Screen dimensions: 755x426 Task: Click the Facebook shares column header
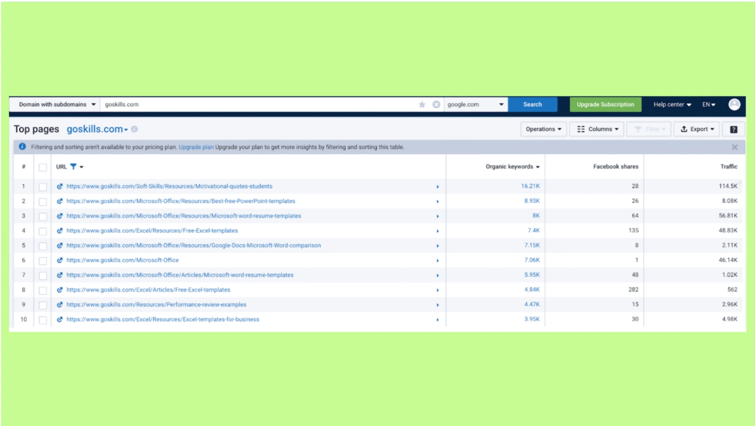[615, 167]
